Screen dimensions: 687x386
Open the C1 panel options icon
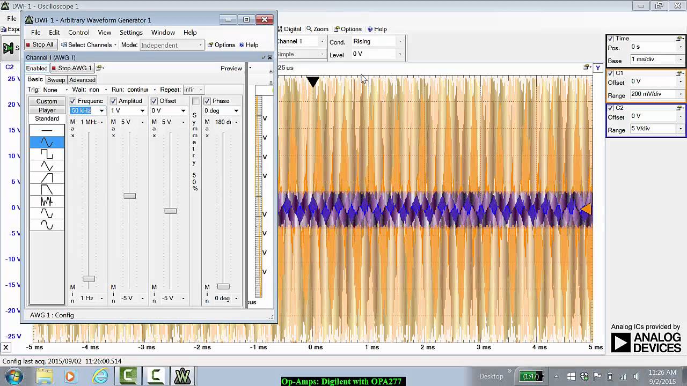tap(679, 73)
